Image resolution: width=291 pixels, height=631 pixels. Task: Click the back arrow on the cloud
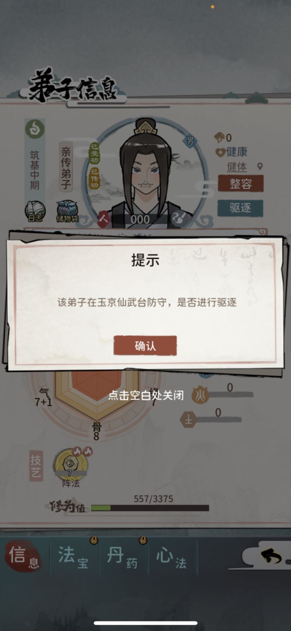point(271,558)
